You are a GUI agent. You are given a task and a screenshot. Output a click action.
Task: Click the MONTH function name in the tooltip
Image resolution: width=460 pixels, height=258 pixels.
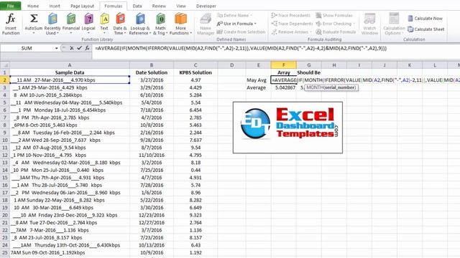[315, 87]
